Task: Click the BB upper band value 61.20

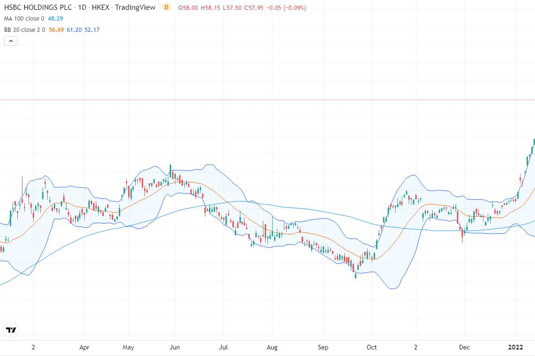Action: click(x=74, y=29)
